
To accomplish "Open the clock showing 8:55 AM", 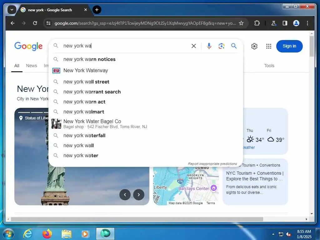I will point(304,234).
